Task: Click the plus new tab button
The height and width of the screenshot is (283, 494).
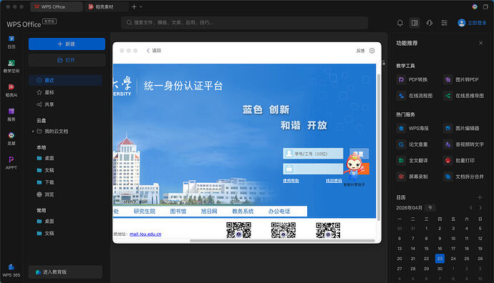Action: coord(134,6)
